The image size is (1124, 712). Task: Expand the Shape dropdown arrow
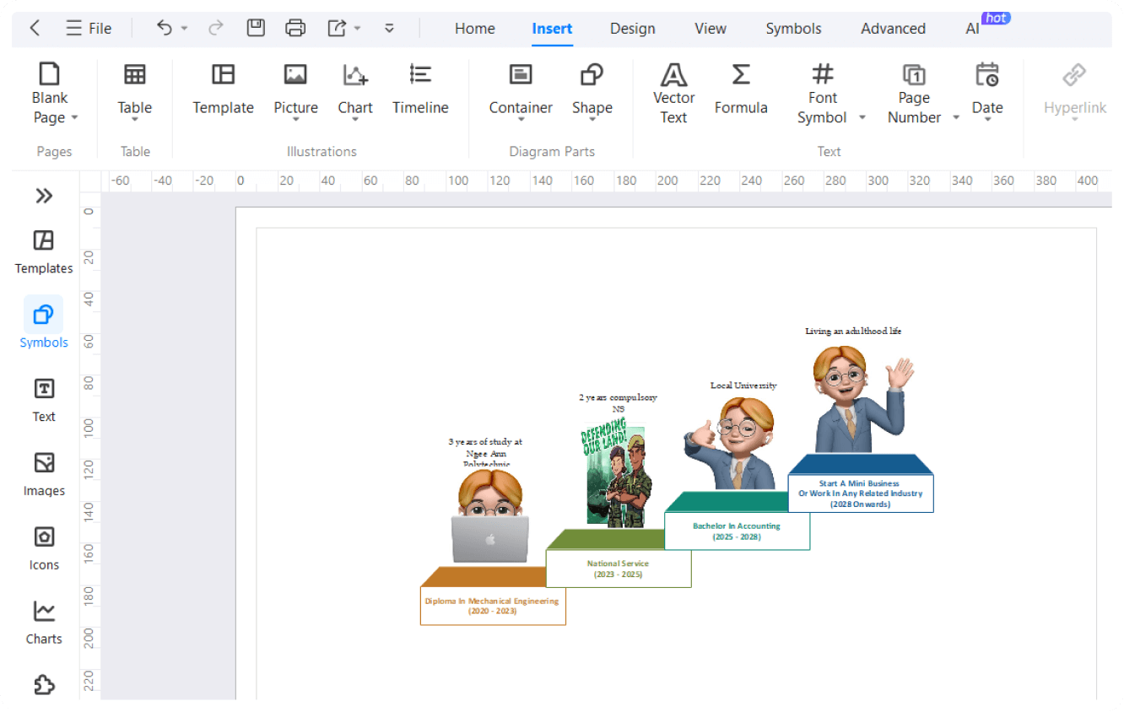tap(592, 121)
